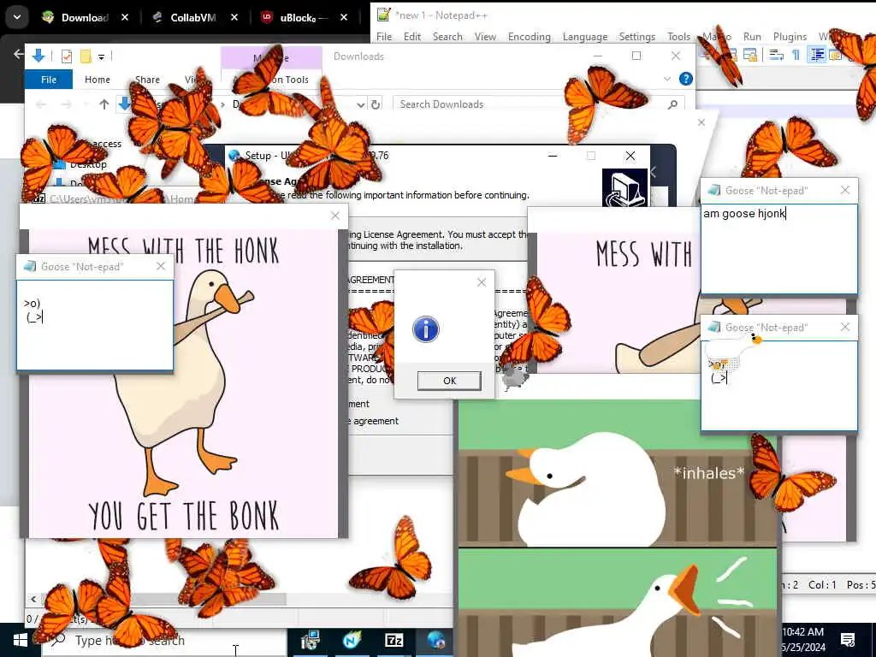Viewport: 876px width, 657px height.
Task: Close the Goose Not-epad with 'am goose hjonk'
Action: pos(845,190)
